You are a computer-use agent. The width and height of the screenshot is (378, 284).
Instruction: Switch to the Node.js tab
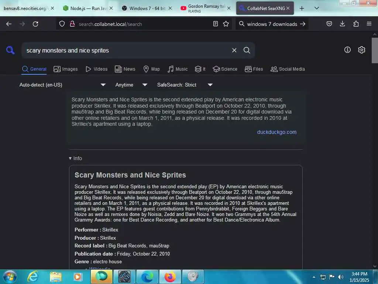tap(85, 8)
